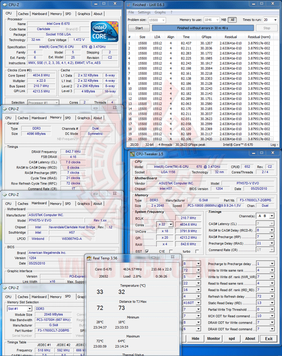Click the Intel Core i5 inside logo
The image size is (282, 356).
[104, 32]
